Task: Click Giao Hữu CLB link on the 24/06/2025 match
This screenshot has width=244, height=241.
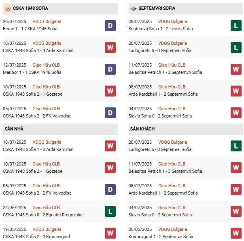Action: click(46, 207)
